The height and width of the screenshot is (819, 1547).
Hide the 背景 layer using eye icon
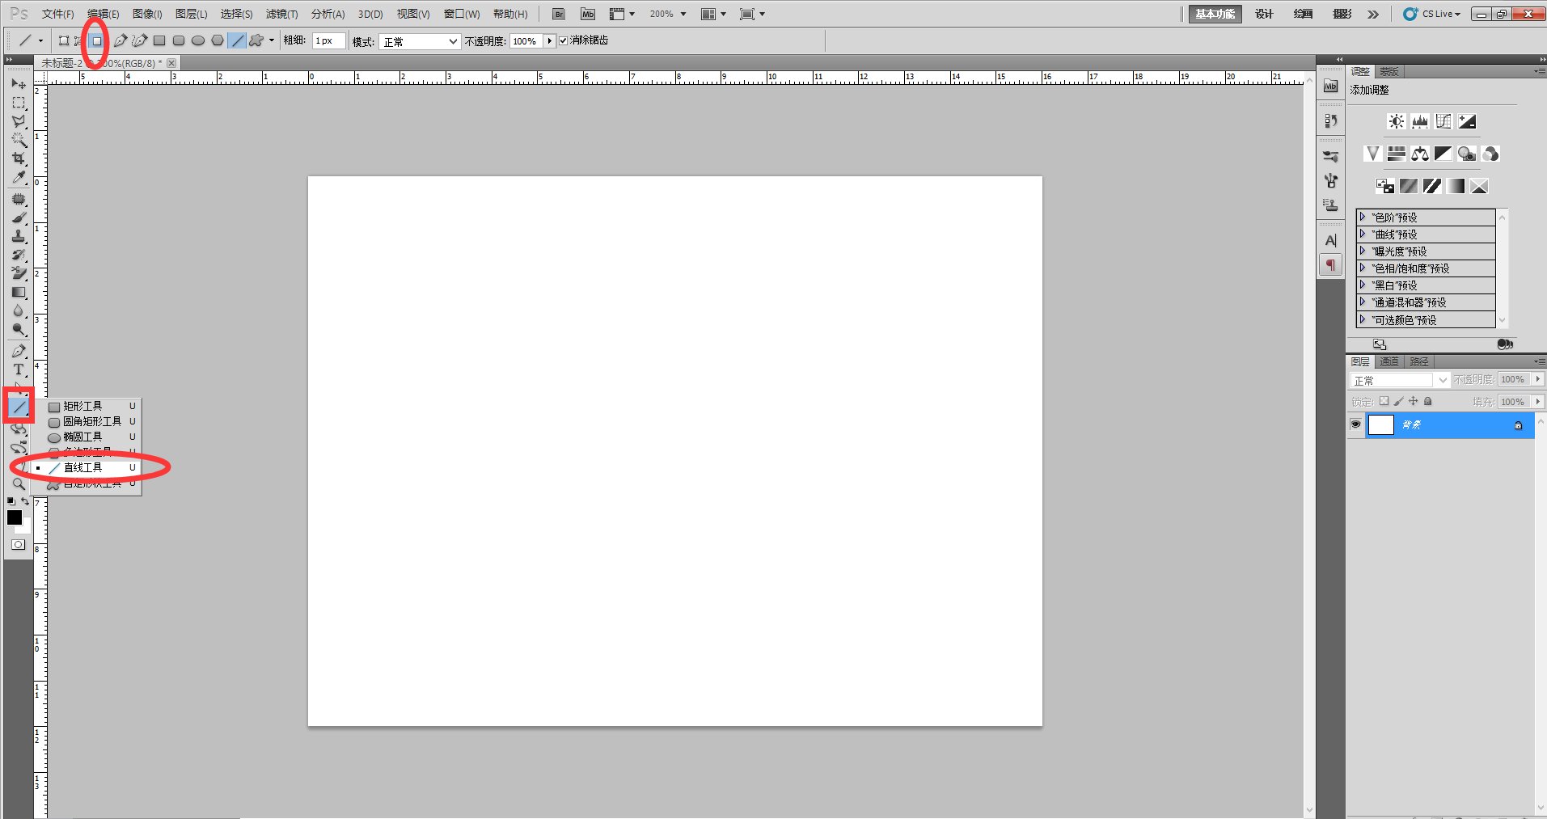[1356, 424]
